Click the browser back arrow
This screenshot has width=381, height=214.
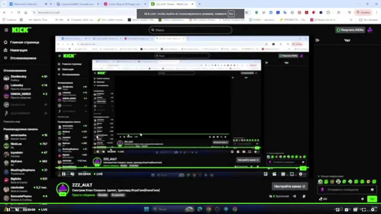tap(4, 12)
